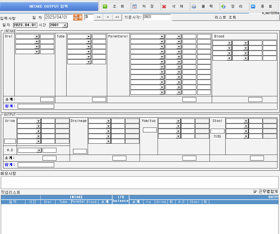Click the Urine 소계 subtotal field
Screen dimensions: 280x234
coord(49,158)
